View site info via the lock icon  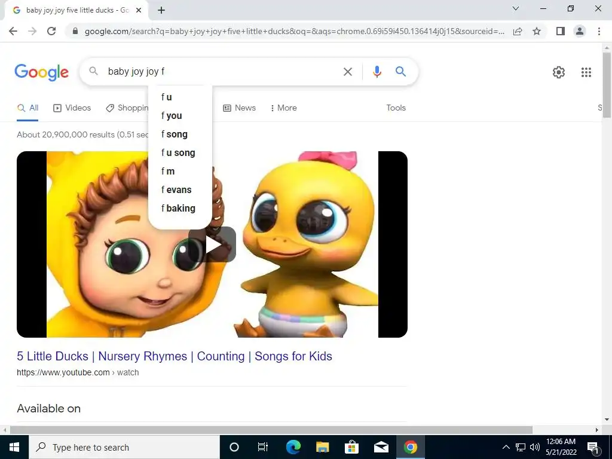click(x=75, y=31)
